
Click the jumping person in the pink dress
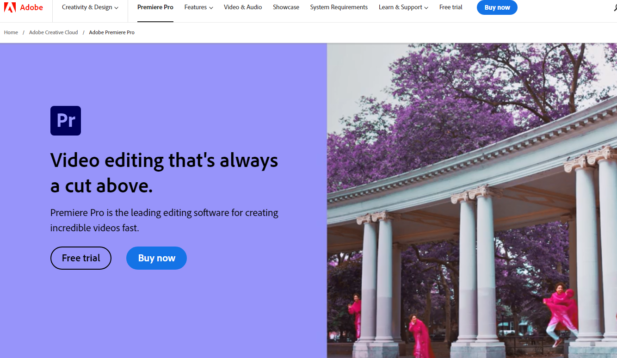pyautogui.click(x=561, y=310)
